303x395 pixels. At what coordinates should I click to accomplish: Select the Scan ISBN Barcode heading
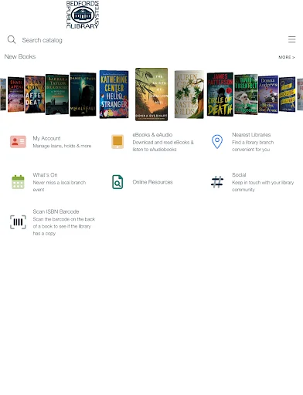click(x=56, y=211)
